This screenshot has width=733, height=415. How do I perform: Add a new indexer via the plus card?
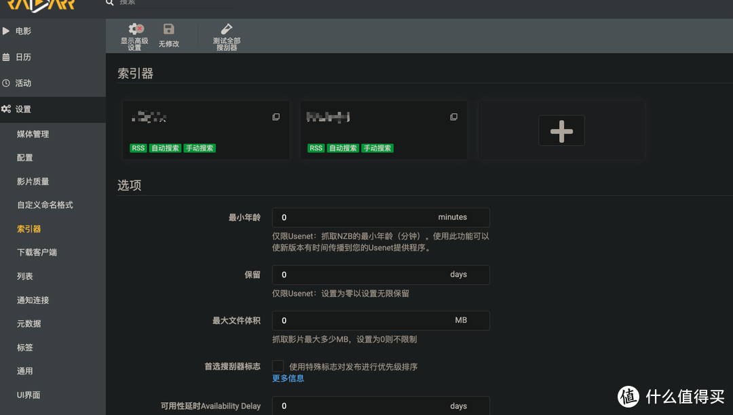pos(561,130)
